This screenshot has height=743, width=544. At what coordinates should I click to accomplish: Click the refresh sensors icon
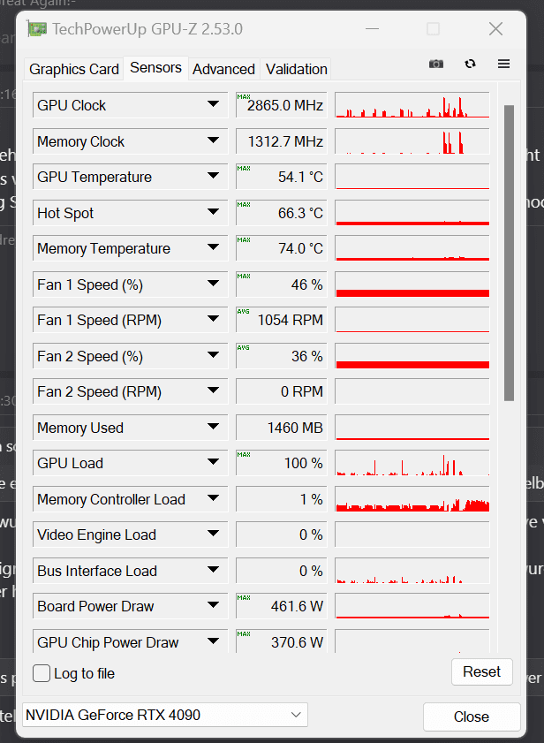coord(470,64)
